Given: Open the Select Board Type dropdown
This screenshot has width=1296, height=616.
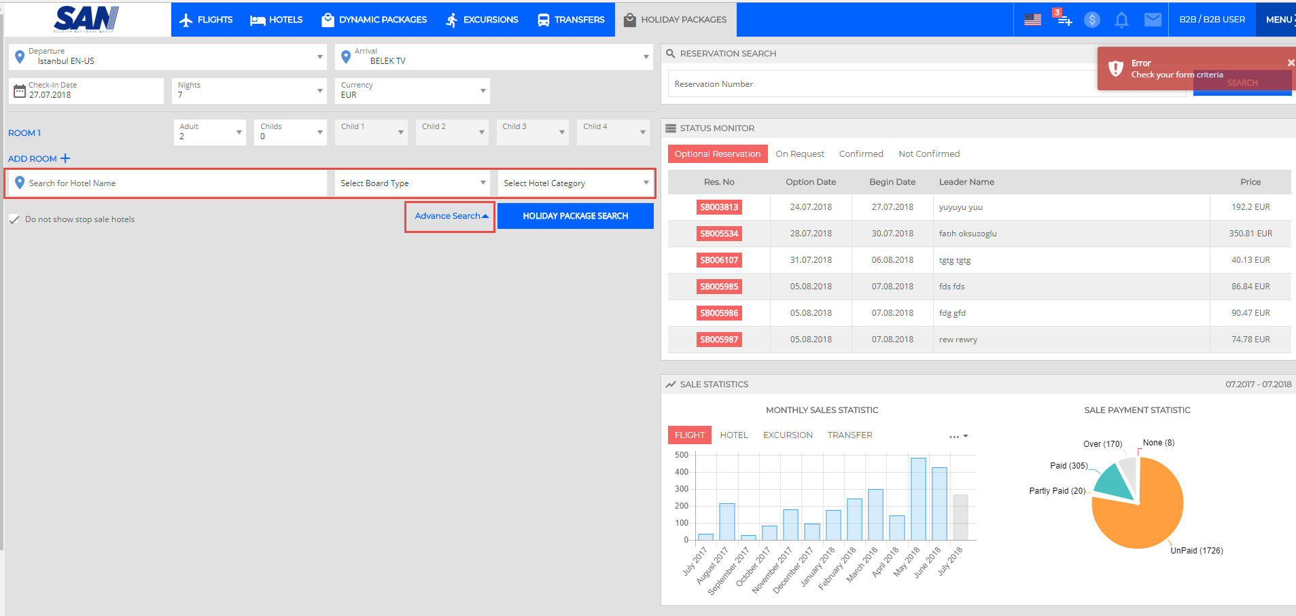Looking at the screenshot, I should point(413,183).
